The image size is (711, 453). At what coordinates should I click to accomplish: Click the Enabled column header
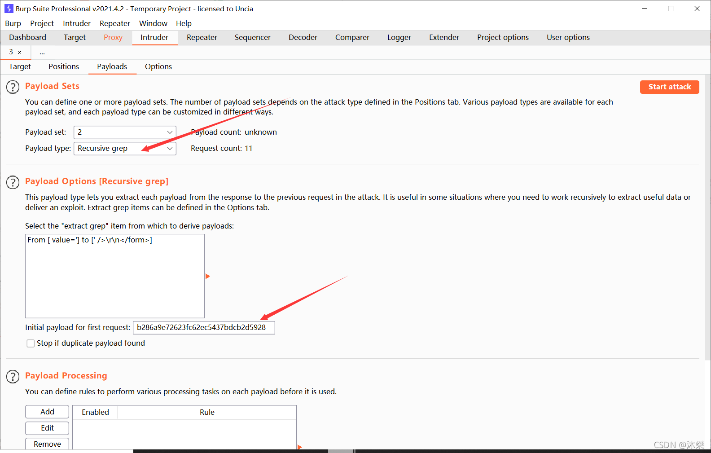pyautogui.click(x=95, y=413)
